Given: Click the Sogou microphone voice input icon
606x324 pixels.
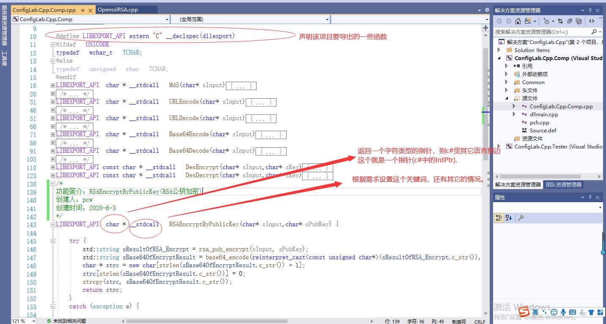Looking at the screenshot, I should 563,312.
